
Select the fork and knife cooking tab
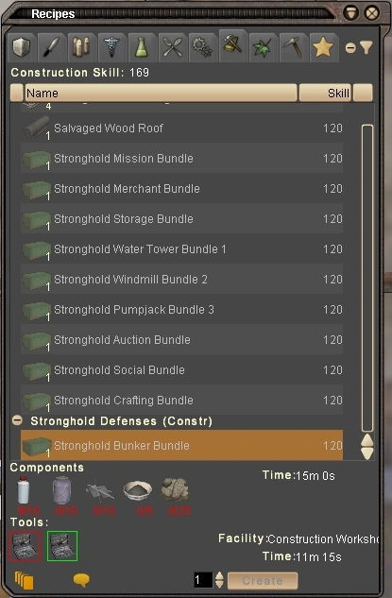(172, 47)
